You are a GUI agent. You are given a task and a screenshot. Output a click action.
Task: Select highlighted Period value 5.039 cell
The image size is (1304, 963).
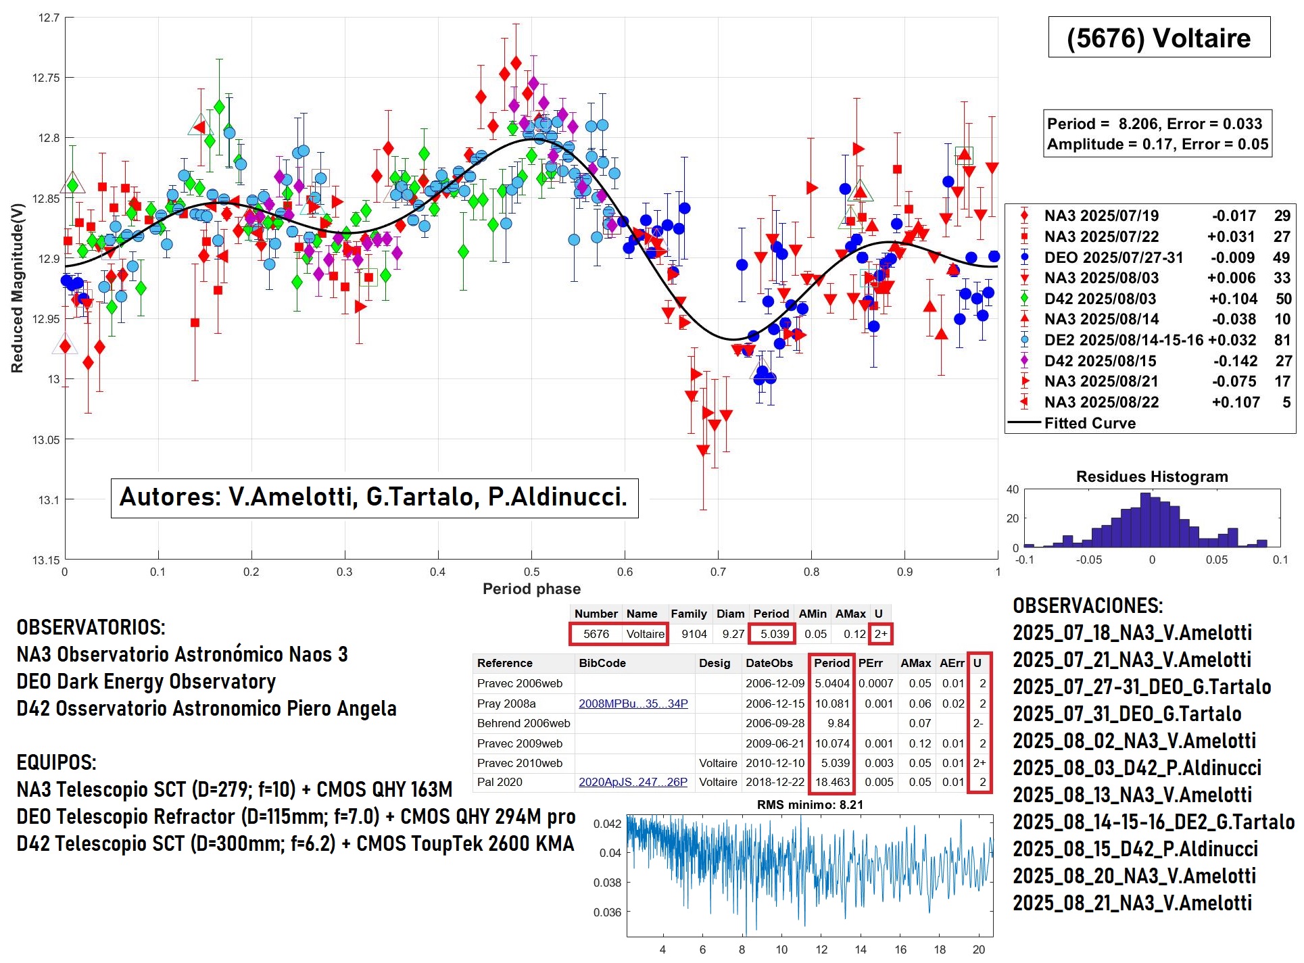point(773,634)
